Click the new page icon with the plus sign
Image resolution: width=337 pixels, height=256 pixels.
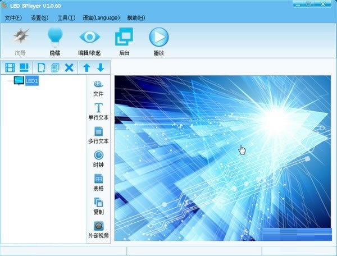[42, 68]
